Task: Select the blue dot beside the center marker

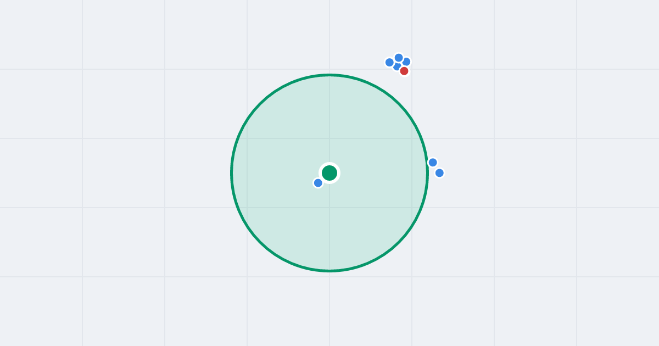Action: click(x=318, y=183)
